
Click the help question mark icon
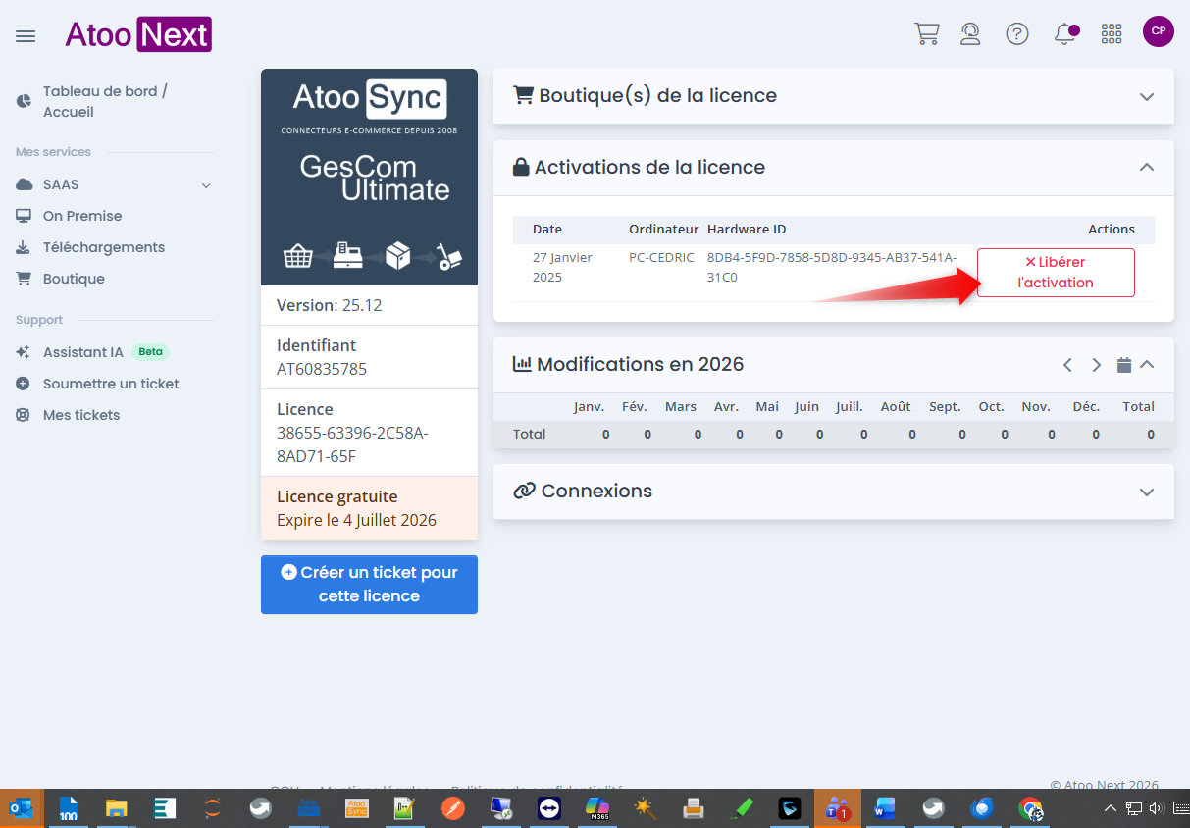click(x=1017, y=33)
